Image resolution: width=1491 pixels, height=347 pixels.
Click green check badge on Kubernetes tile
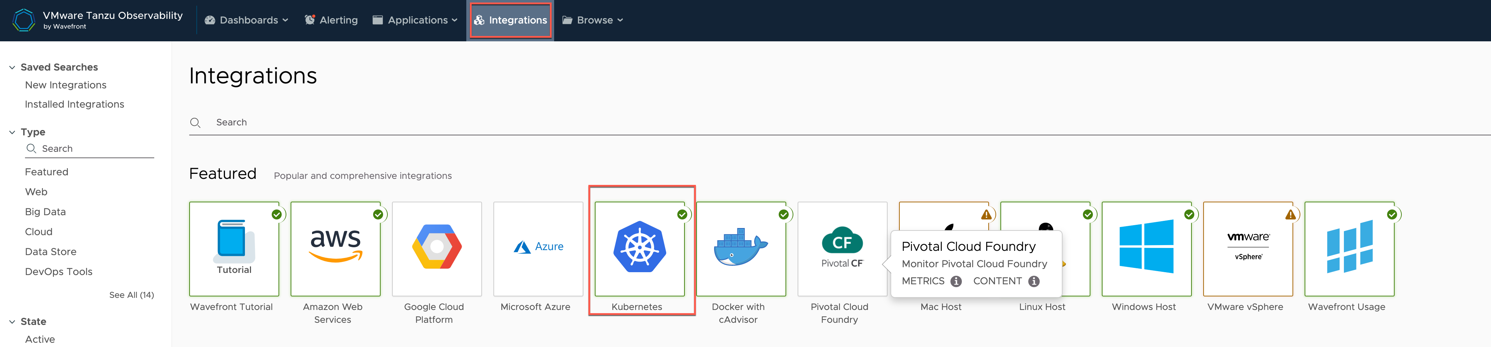pos(682,215)
